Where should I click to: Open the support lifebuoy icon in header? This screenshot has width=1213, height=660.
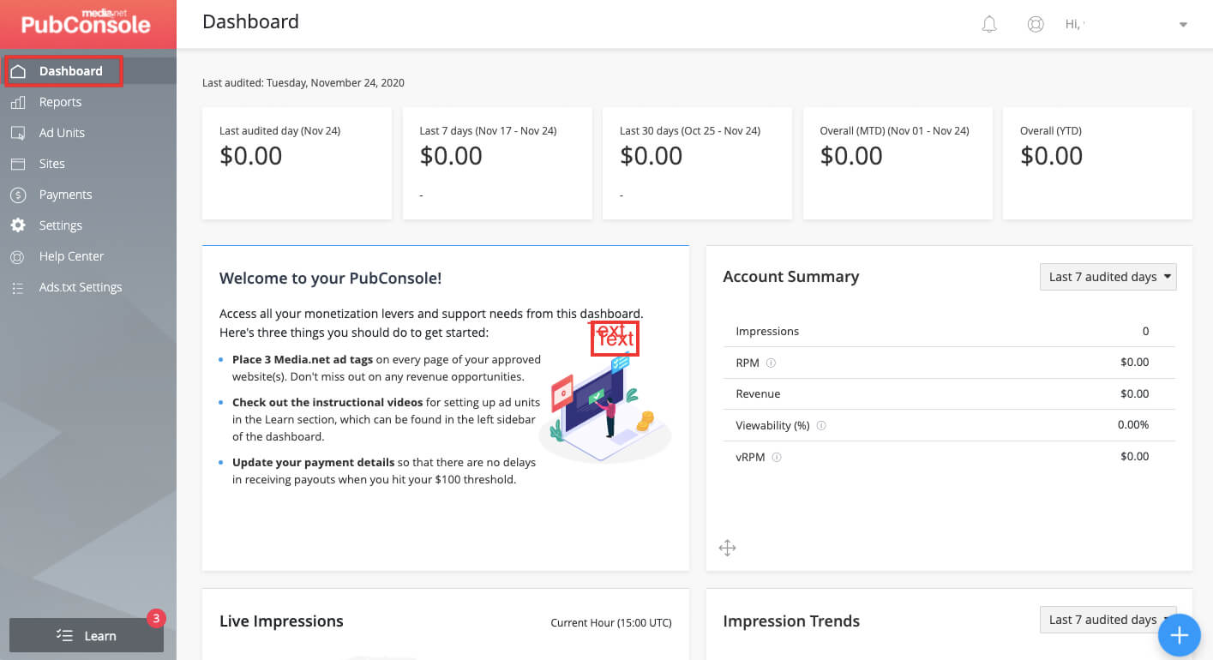[x=1036, y=25]
